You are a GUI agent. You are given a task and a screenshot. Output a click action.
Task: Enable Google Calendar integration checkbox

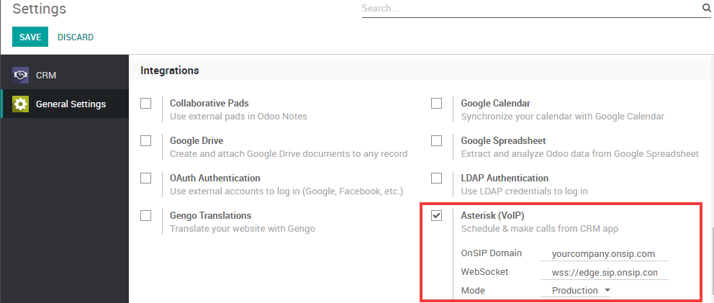pos(436,103)
